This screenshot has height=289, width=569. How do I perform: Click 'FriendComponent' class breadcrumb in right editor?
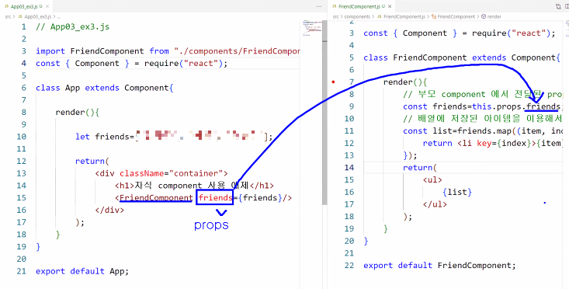[456, 16]
